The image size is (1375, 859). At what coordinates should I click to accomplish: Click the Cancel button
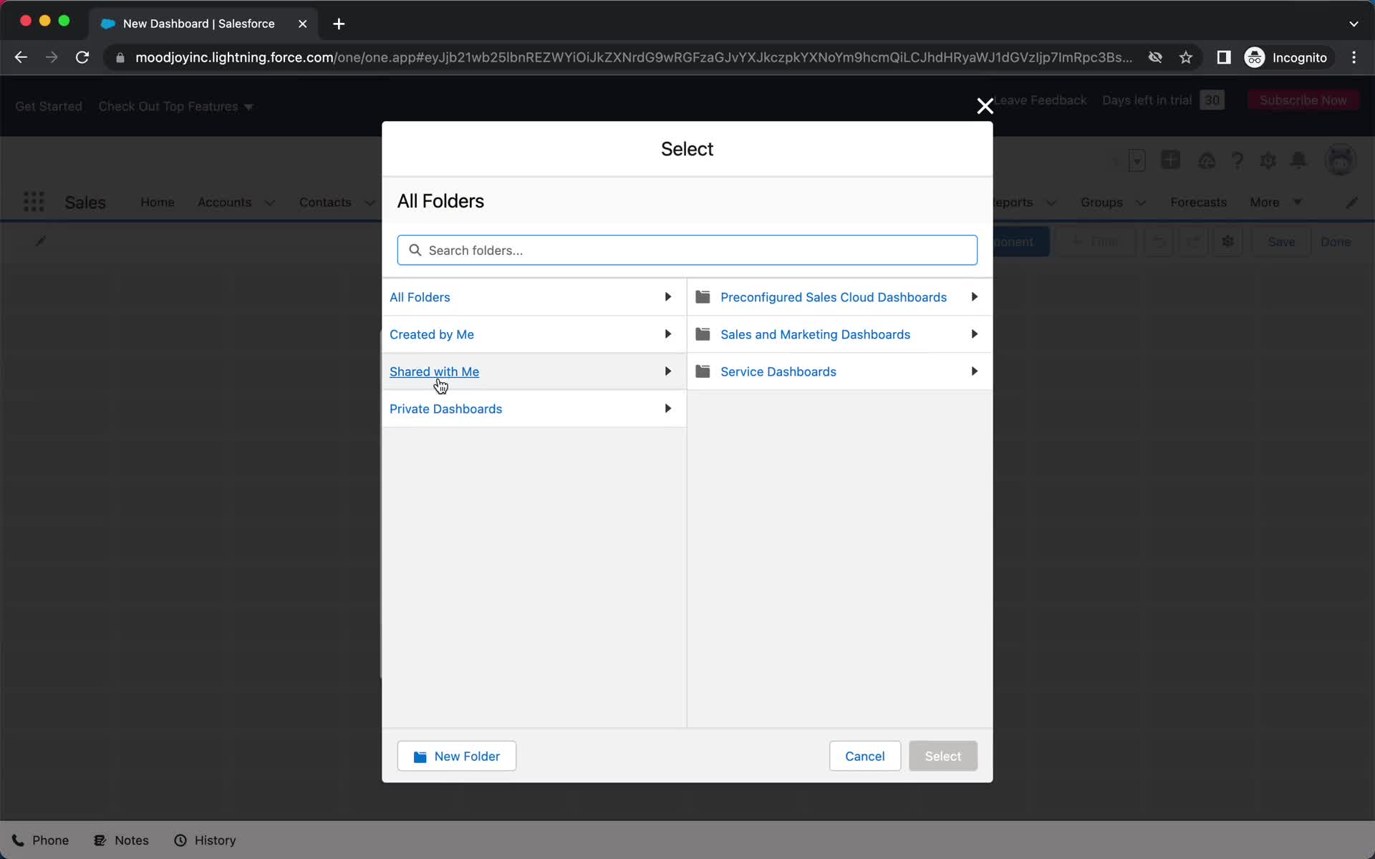point(865,755)
